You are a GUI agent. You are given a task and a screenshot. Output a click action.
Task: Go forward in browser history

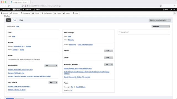(6, 6)
